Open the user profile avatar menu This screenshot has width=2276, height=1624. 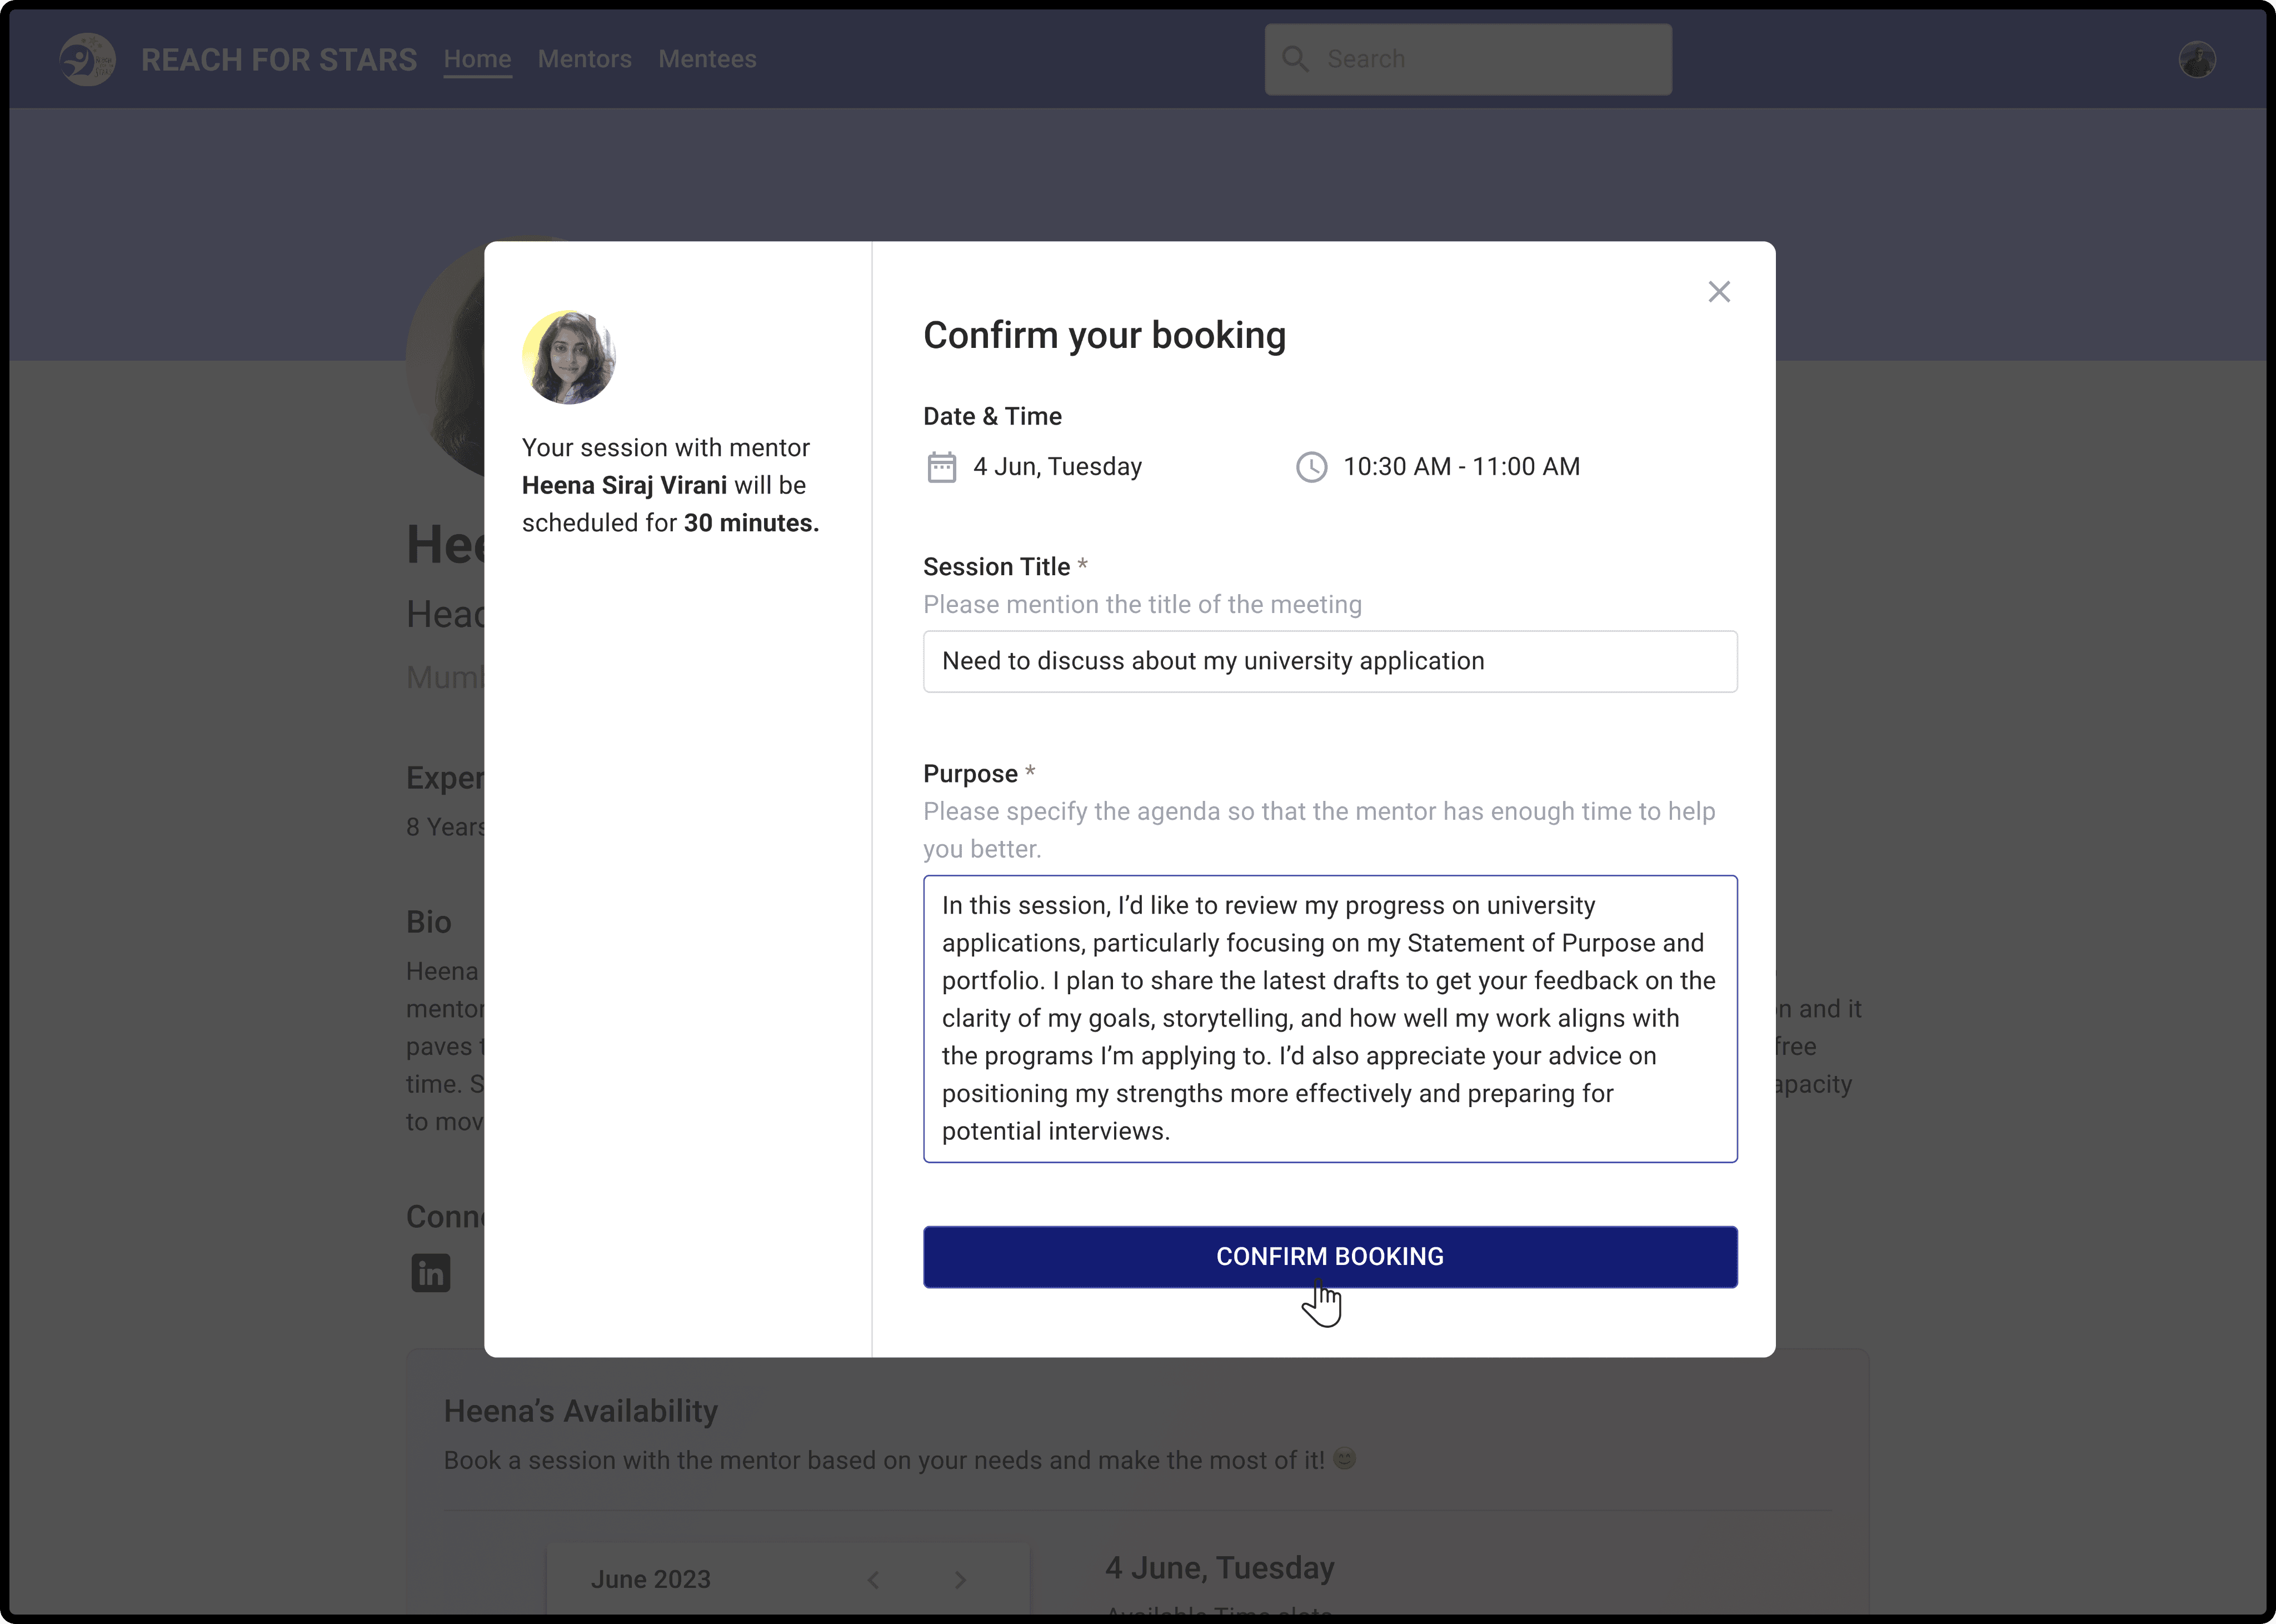[2197, 60]
